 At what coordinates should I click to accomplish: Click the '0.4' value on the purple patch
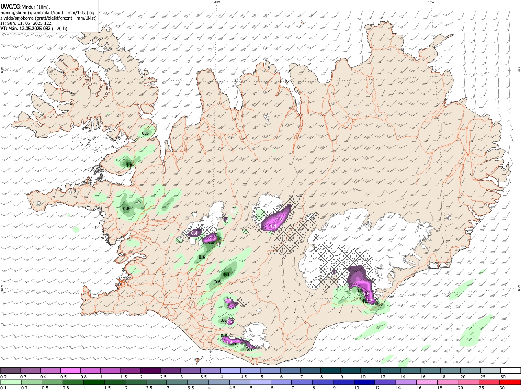point(195,233)
